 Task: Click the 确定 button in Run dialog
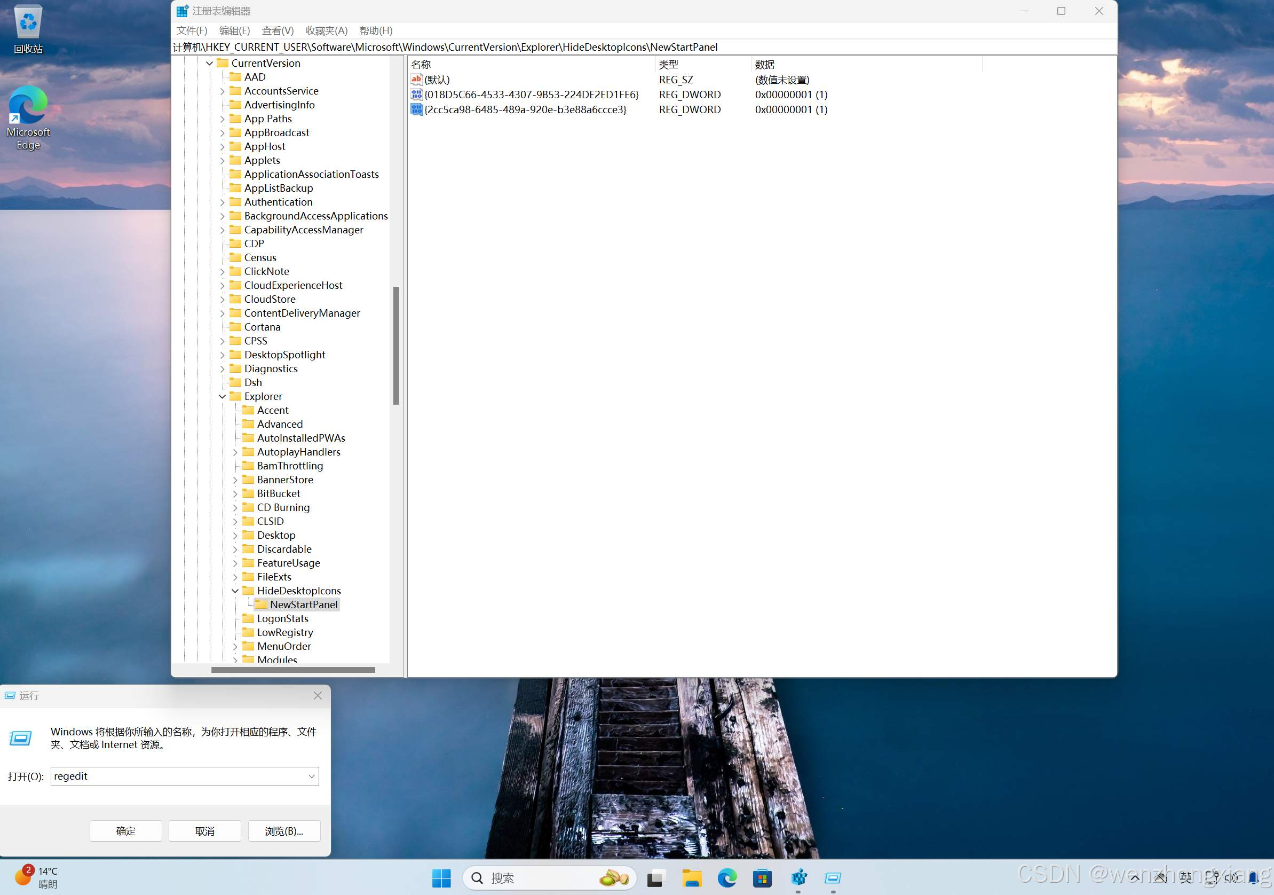click(x=125, y=830)
